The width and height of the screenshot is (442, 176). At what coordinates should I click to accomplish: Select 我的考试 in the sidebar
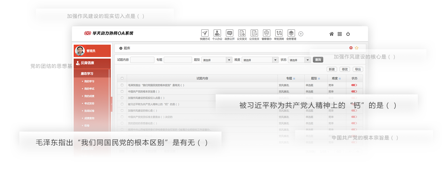(89, 89)
